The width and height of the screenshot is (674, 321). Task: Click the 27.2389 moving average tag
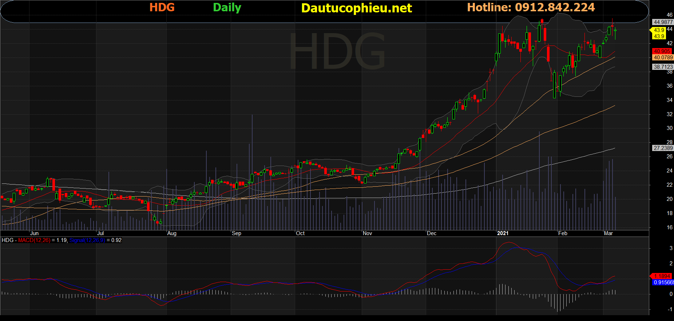click(663, 148)
